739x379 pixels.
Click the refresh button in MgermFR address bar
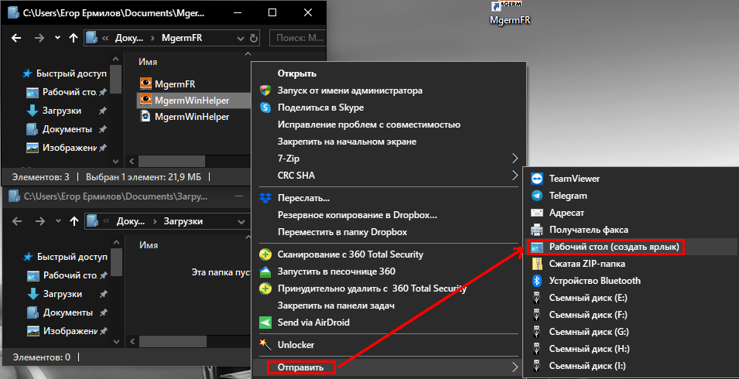254,38
